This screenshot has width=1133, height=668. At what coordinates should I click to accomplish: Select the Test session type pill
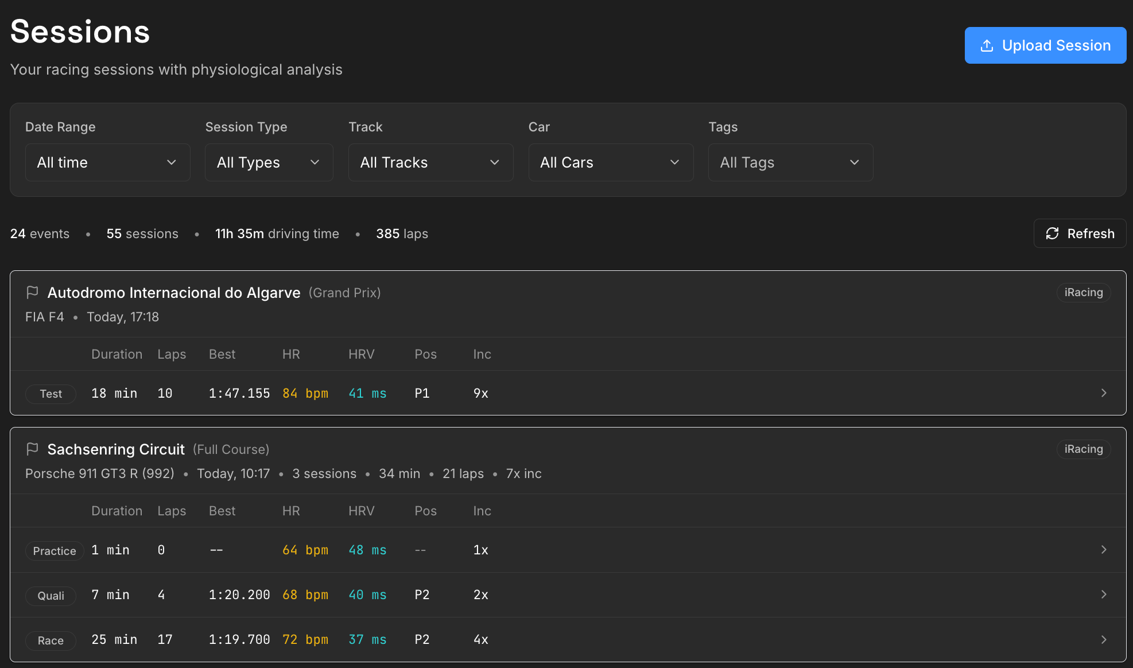pos(51,394)
